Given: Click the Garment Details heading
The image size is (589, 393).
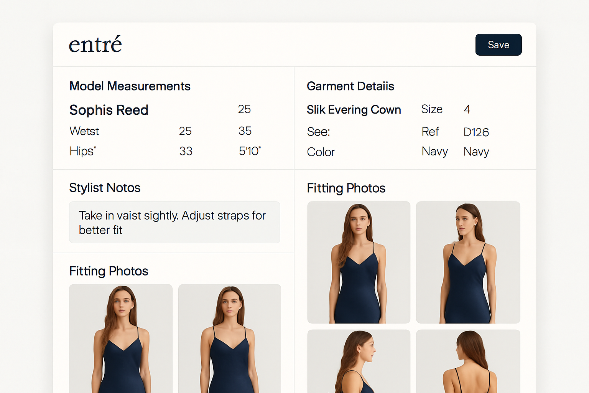Looking at the screenshot, I should pos(350,86).
